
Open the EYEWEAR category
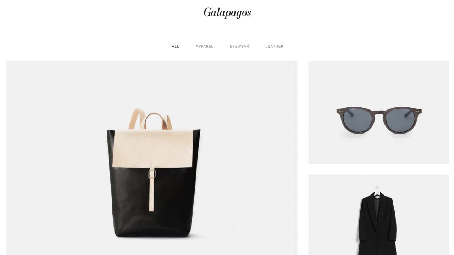coord(239,46)
